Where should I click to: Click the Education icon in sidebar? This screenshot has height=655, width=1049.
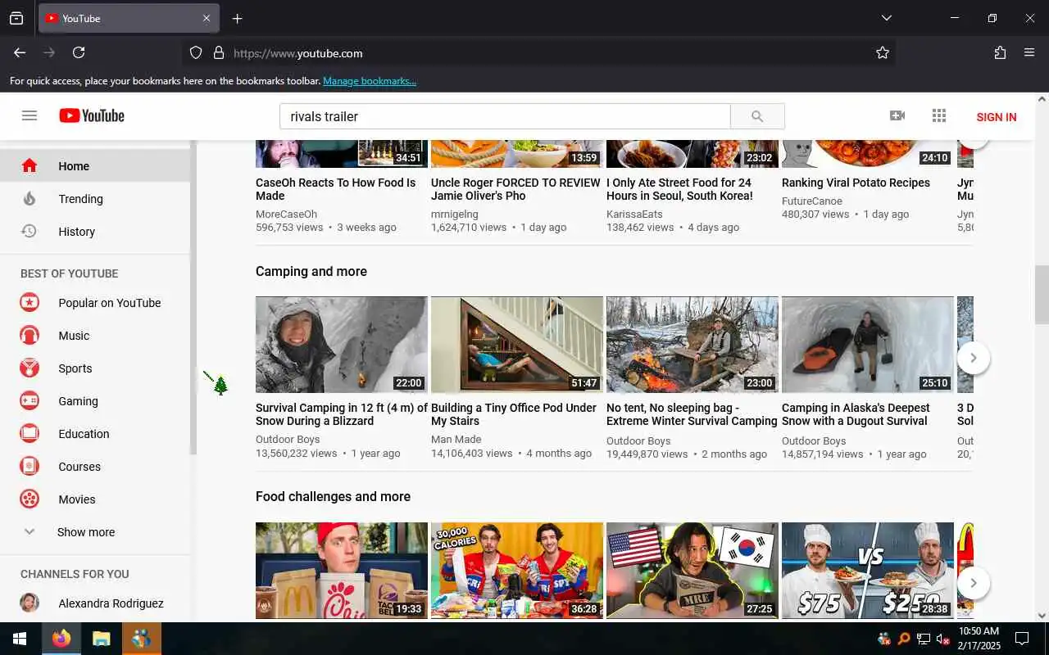coord(30,433)
